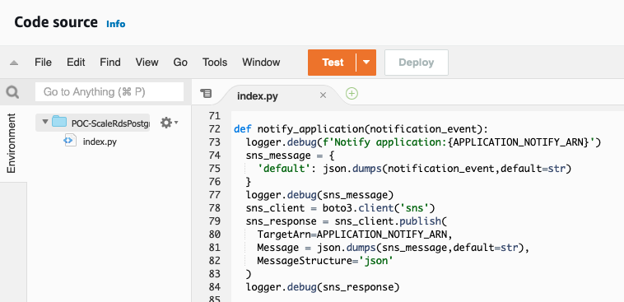Image resolution: width=624 pixels, height=302 pixels.
Task: Collapse the menu bar with the up triangle
Action: 14,63
